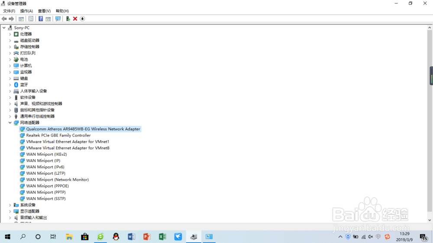The image size is (433, 243).
Task: Select 鼠标和其他指针设备 node
Action: click(37, 110)
